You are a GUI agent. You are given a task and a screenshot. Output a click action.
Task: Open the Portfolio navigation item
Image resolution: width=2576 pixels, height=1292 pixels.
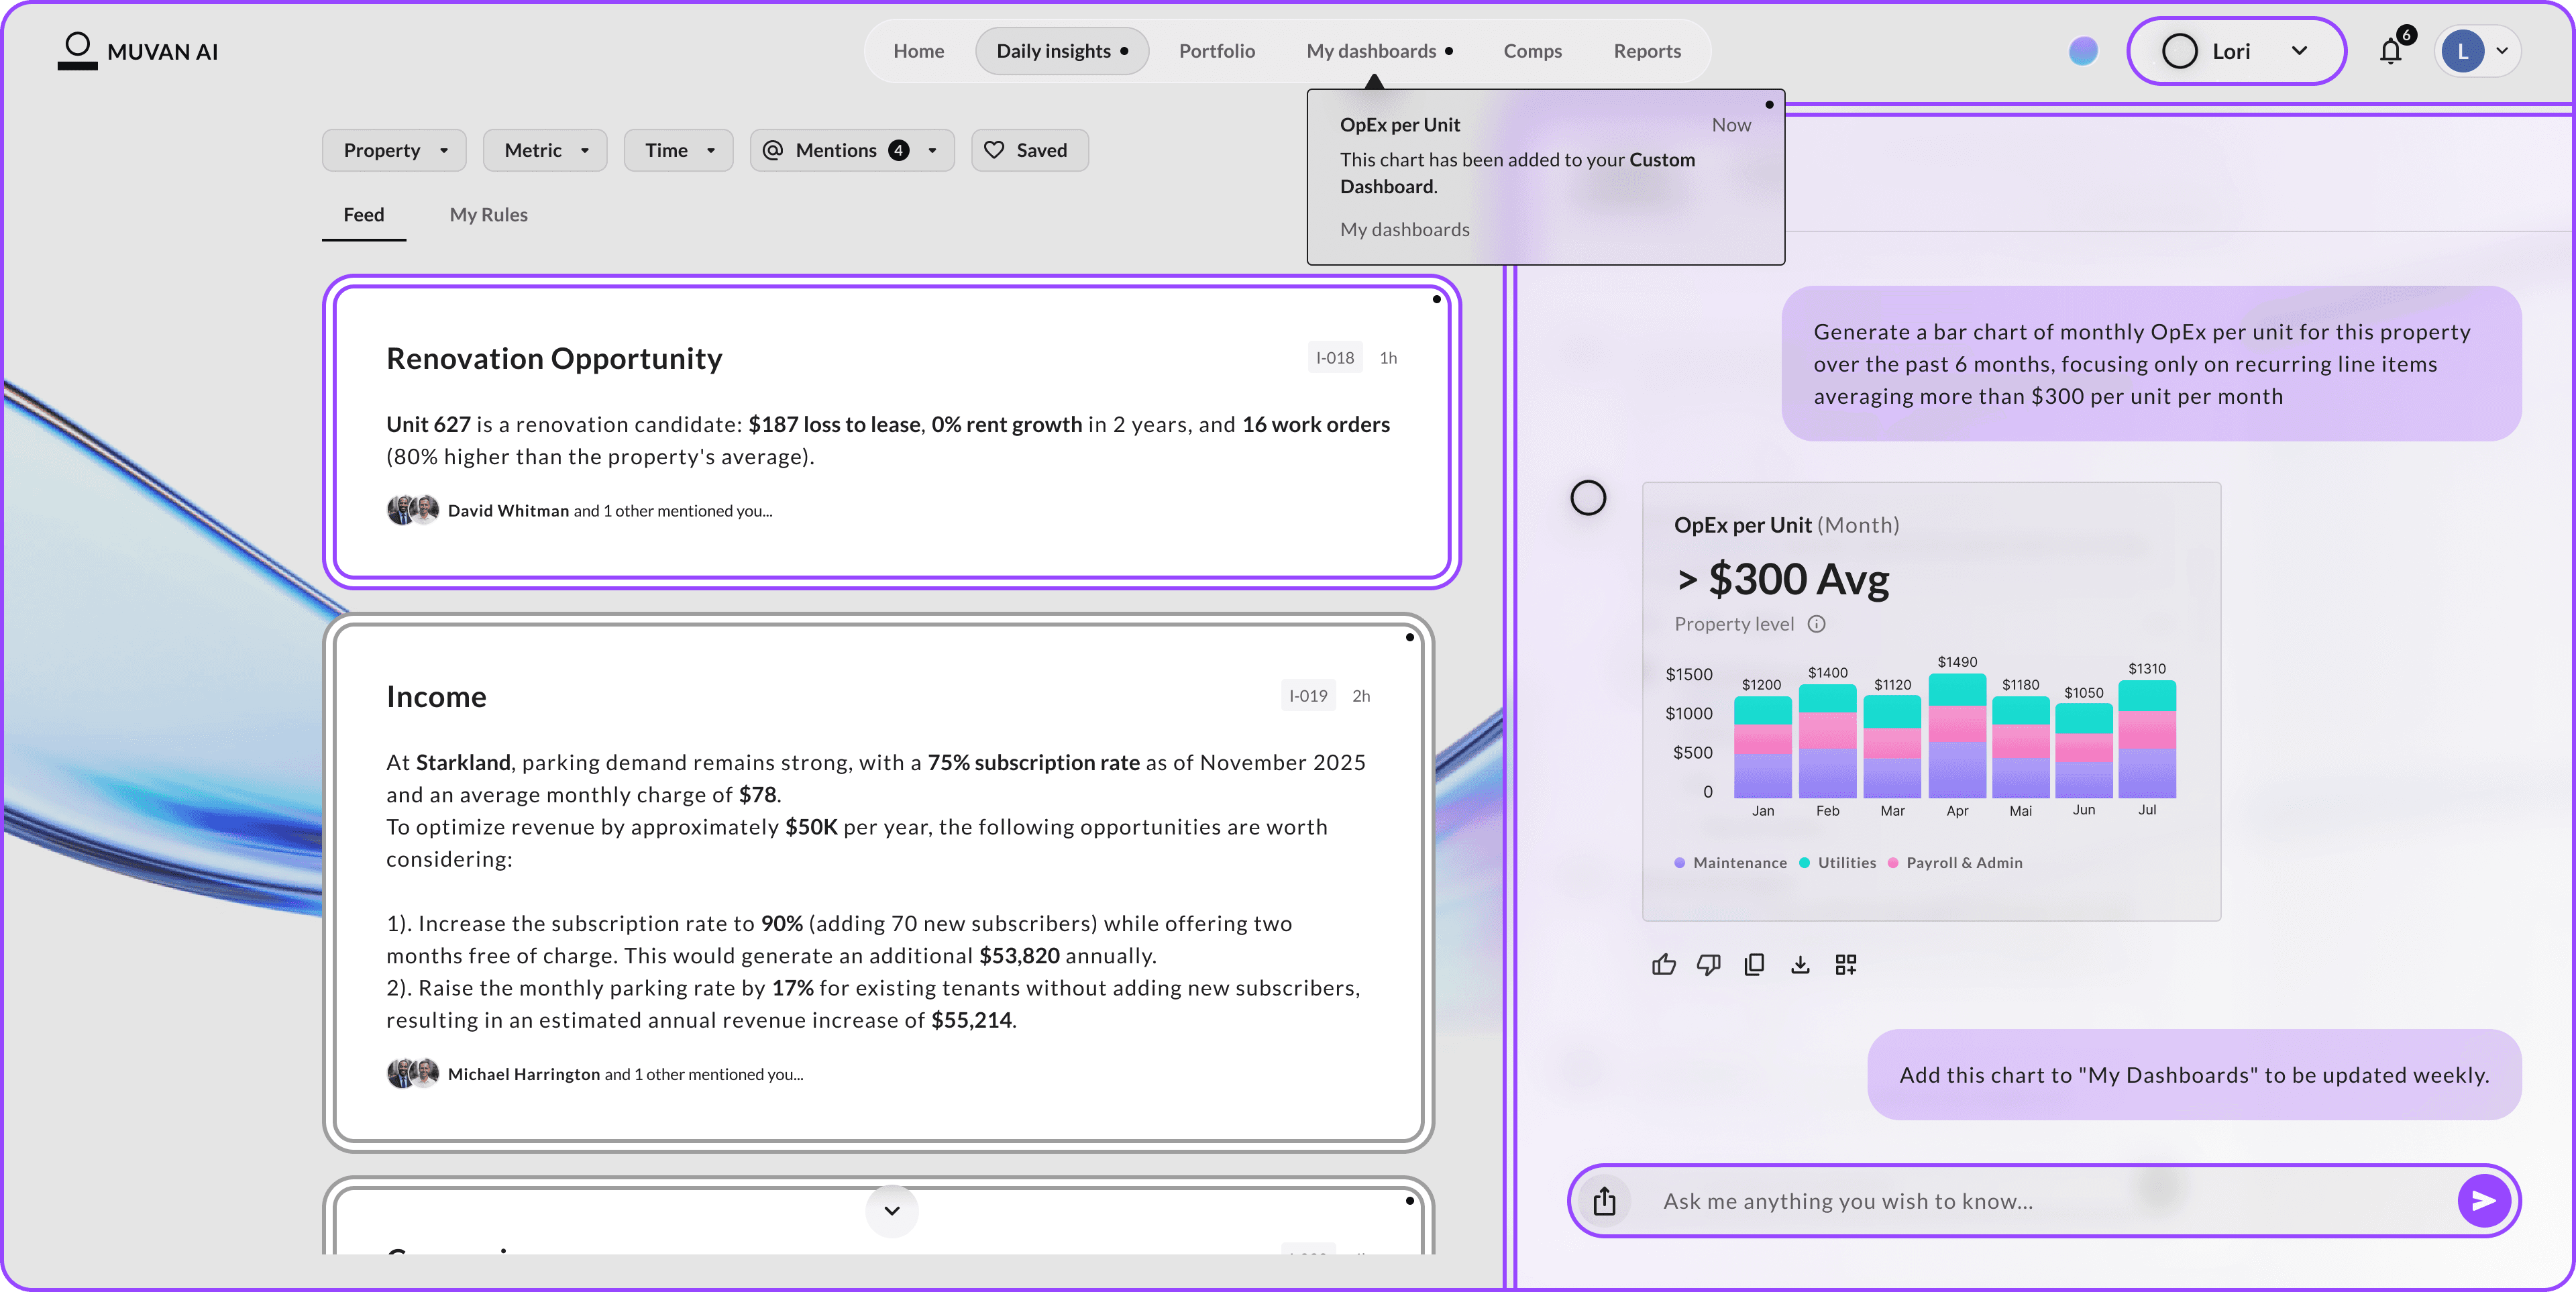point(1216,51)
